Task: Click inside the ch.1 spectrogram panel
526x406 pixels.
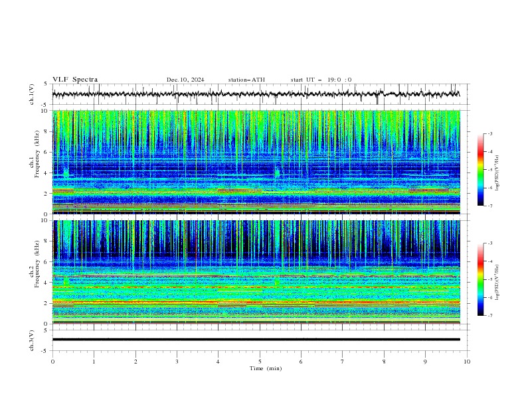Action: [x=256, y=162]
